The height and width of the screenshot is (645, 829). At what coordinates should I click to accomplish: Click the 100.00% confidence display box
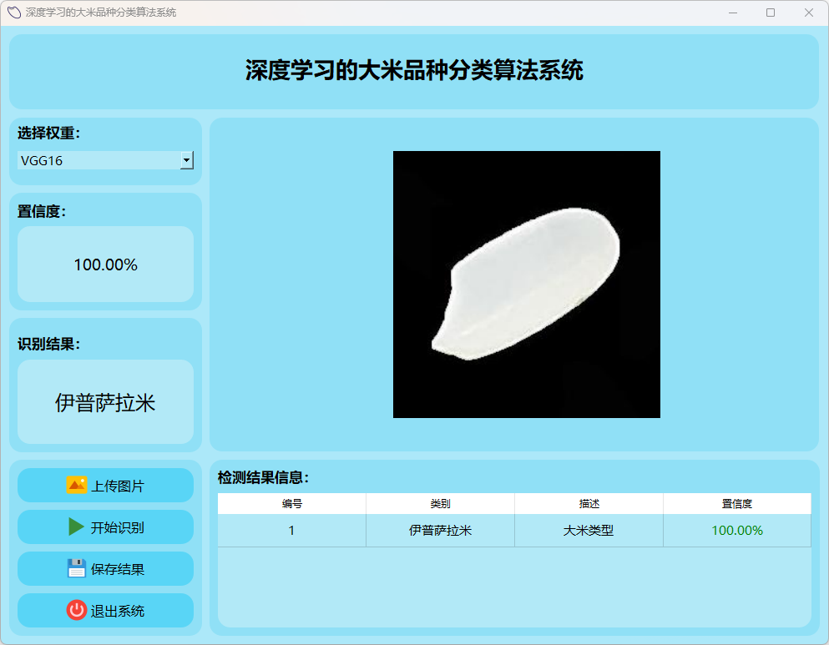105,265
